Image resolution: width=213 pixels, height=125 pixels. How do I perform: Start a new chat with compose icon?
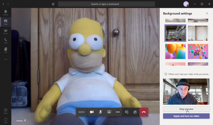pos(53,4)
